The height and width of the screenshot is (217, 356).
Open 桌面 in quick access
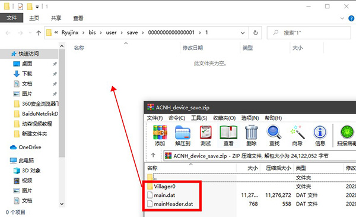tap(27, 64)
